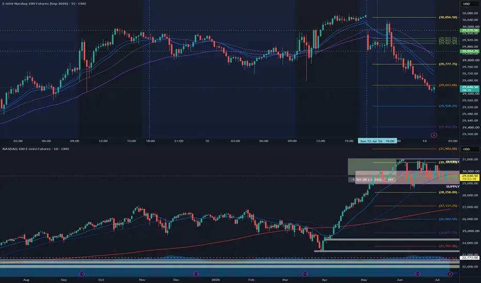Click the 31,000.00 price axis value
This screenshot has width=481, height=283.
click(x=470, y=160)
